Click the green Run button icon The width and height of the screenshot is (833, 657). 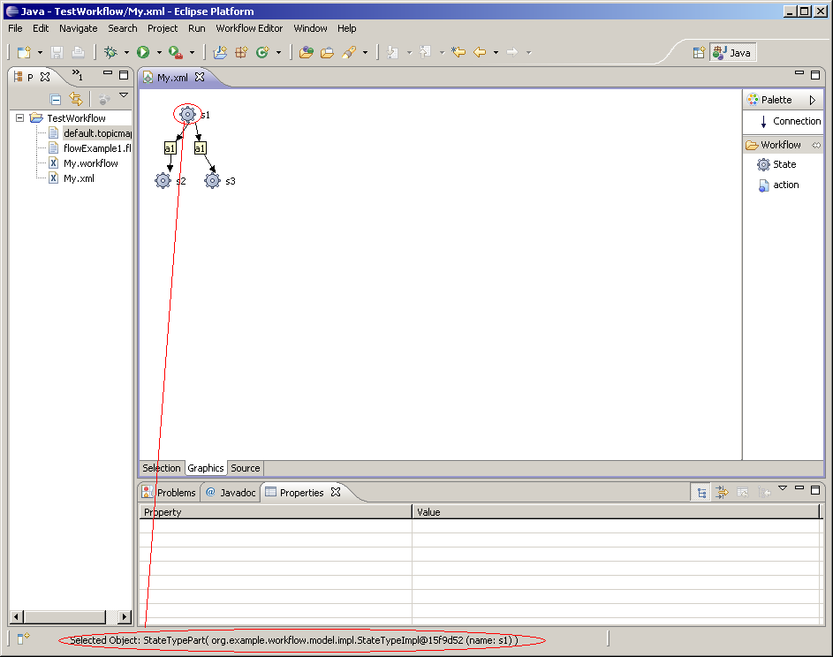[143, 53]
